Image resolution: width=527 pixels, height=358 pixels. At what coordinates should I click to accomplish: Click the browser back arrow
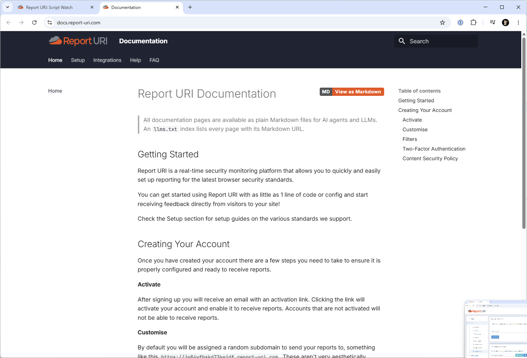click(x=9, y=23)
